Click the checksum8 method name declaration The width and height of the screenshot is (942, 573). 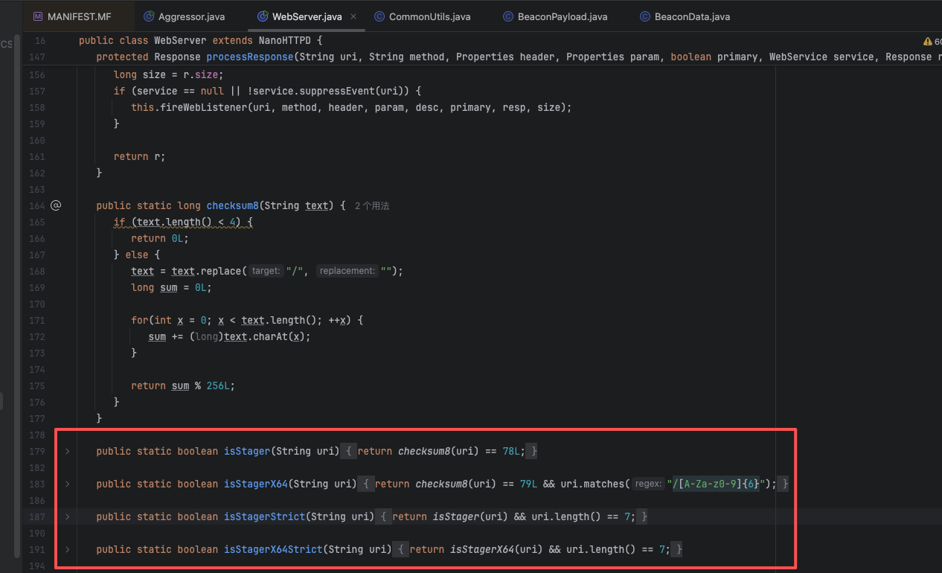click(x=232, y=206)
